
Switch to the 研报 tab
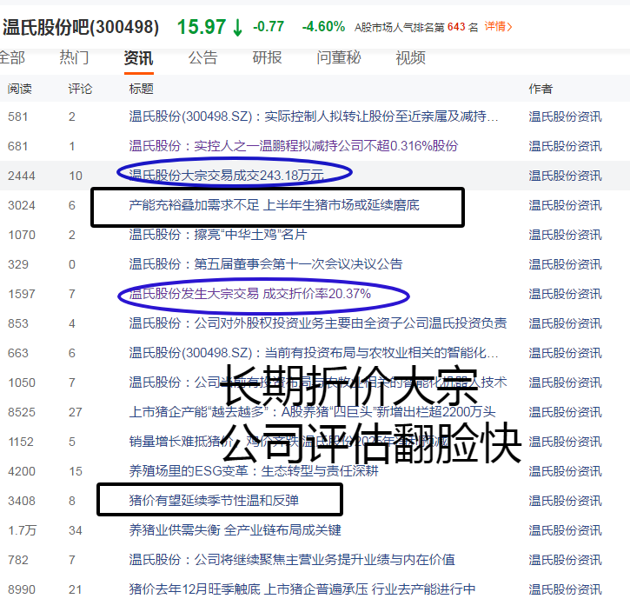(267, 57)
